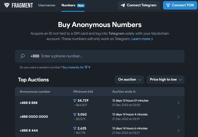Open the +888 8 444 auction
Image resolution: width=198 pixels, height=137 pixels.
(100, 130)
